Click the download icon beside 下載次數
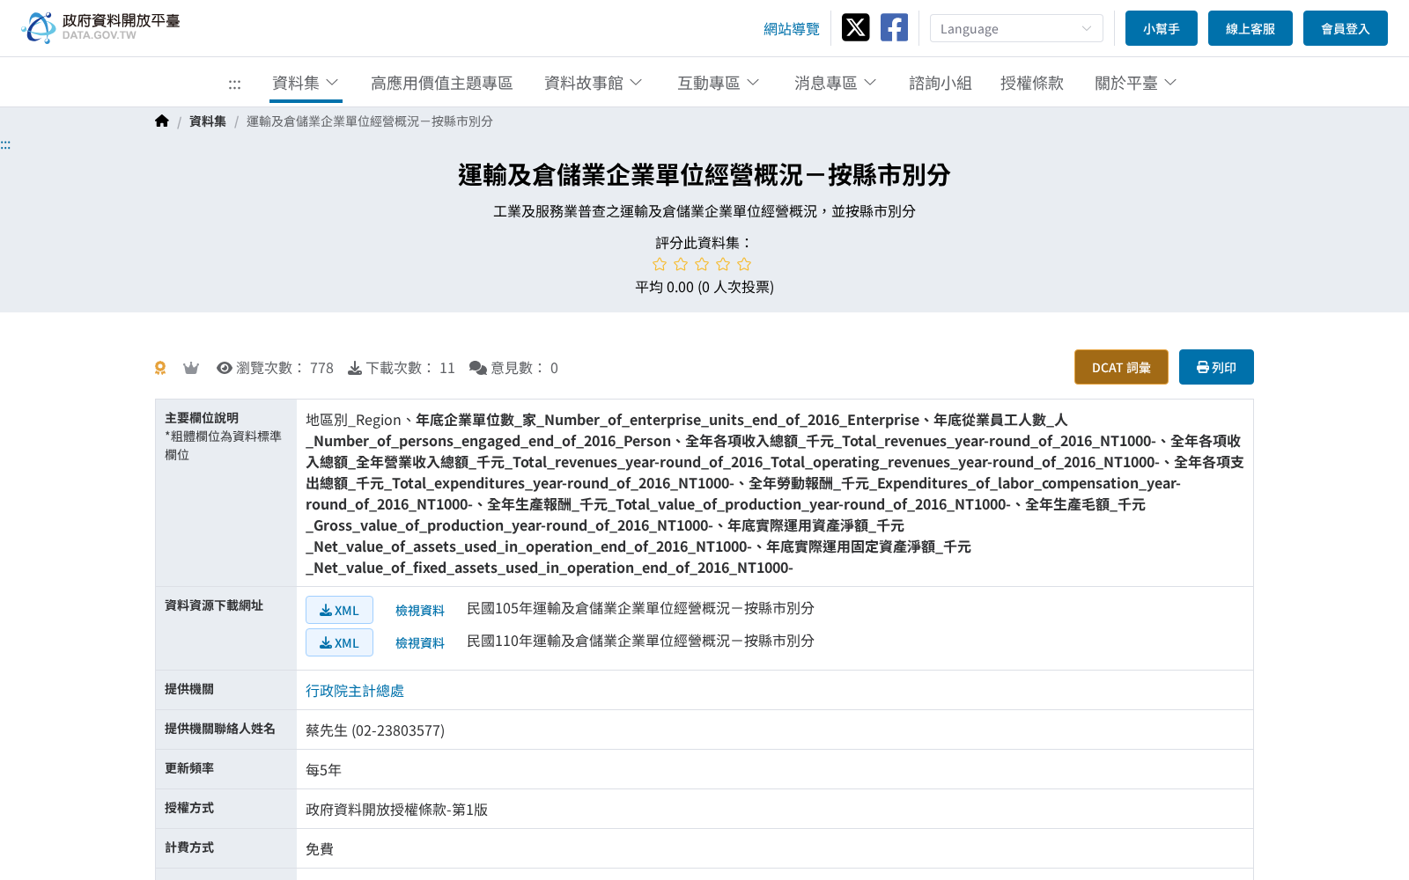 (x=355, y=368)
